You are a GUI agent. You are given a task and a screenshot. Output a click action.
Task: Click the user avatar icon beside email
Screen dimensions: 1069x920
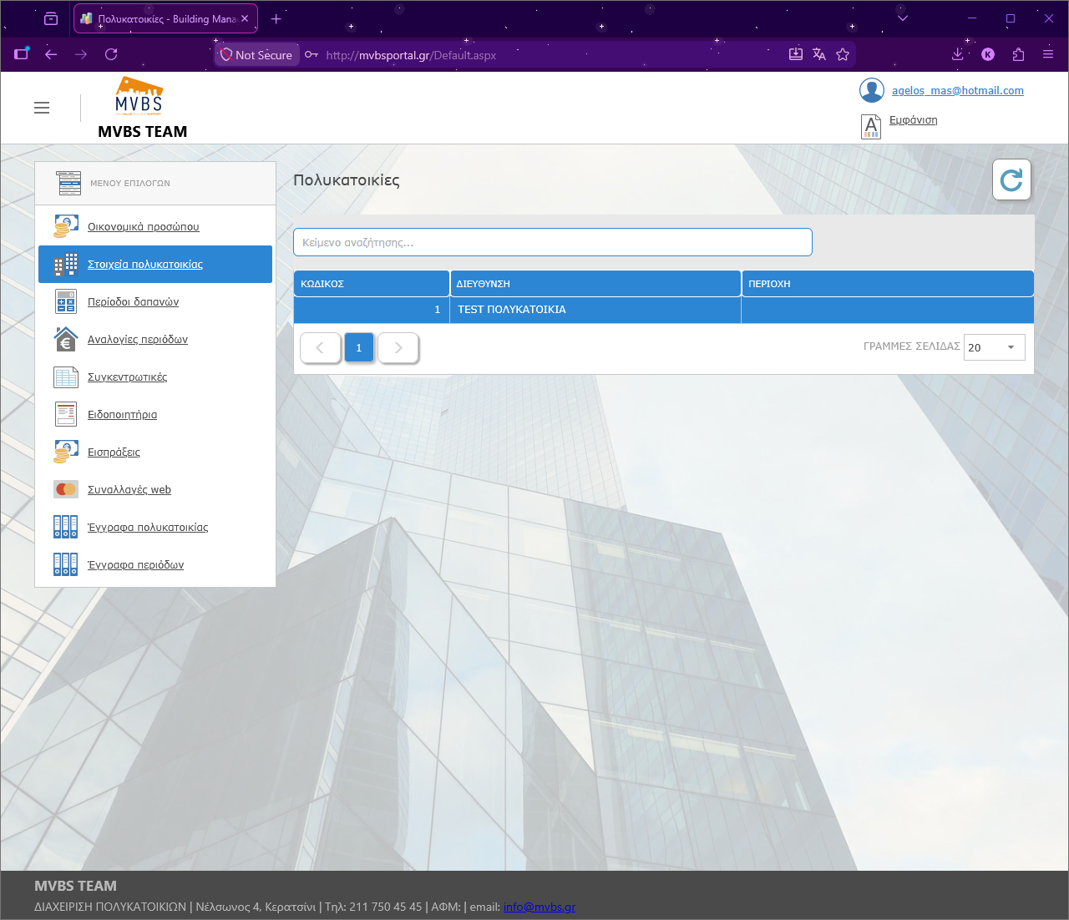click(872, 90)
